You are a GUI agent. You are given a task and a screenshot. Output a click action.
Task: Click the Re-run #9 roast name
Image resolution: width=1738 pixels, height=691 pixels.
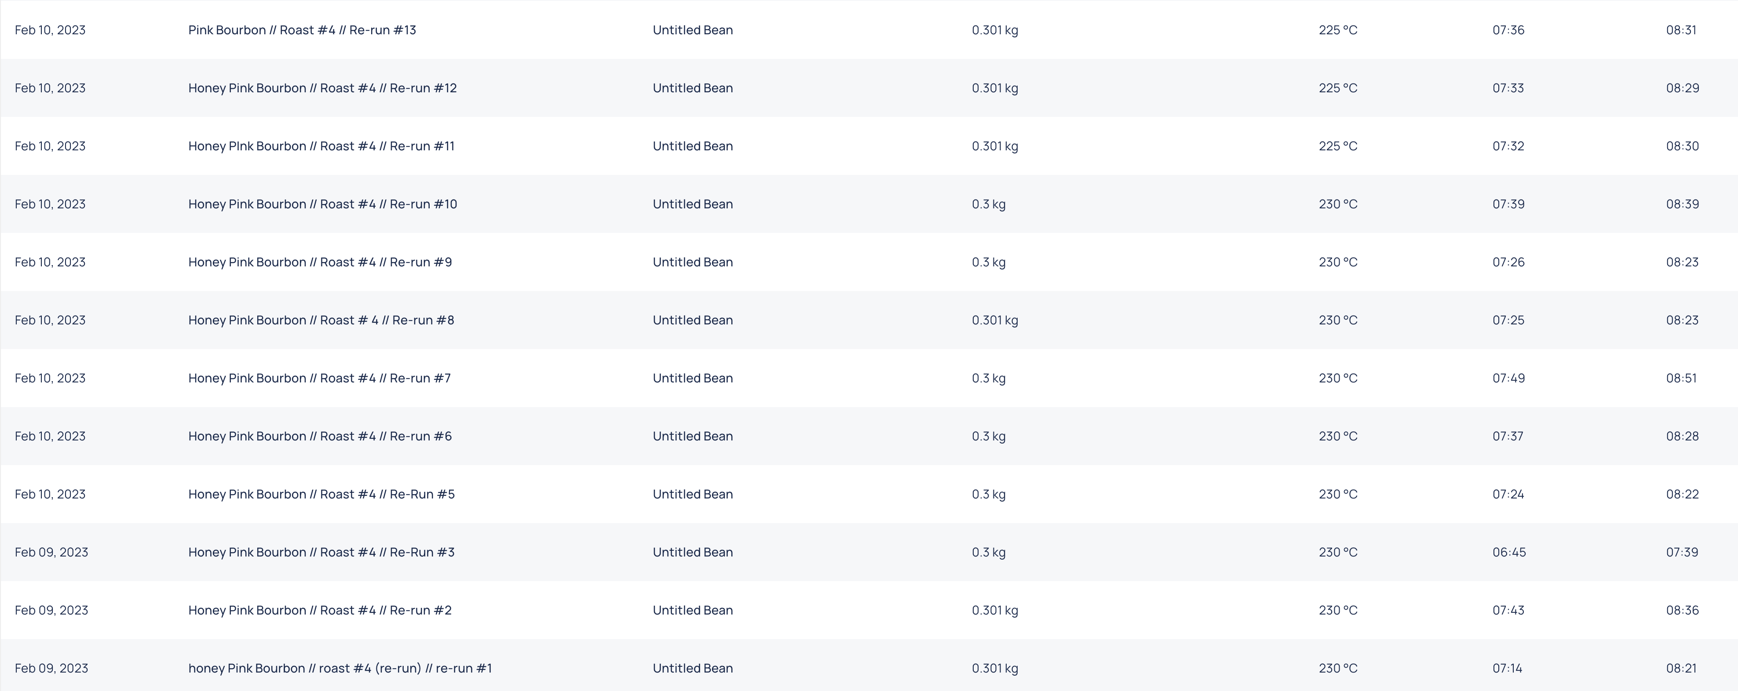320,262
